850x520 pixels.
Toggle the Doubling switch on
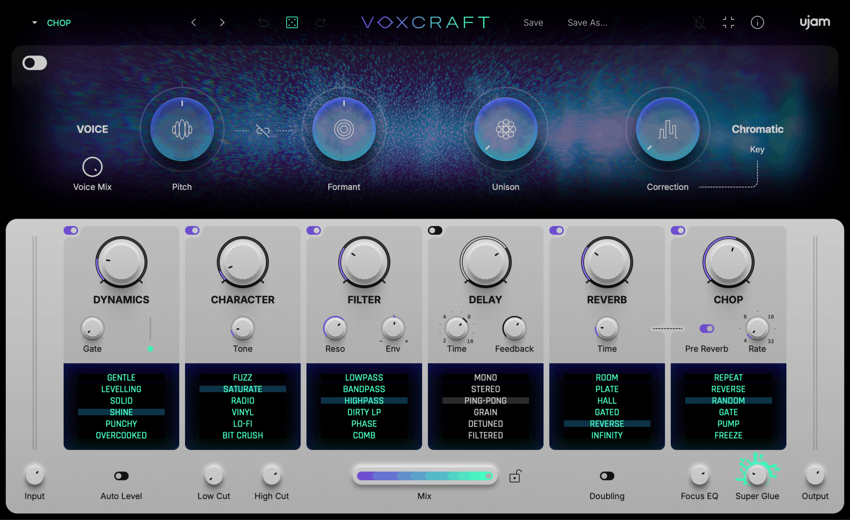(607, 475)
